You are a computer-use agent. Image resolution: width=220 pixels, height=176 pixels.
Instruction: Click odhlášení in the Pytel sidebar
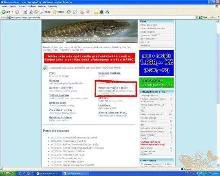tap(145, 46)
